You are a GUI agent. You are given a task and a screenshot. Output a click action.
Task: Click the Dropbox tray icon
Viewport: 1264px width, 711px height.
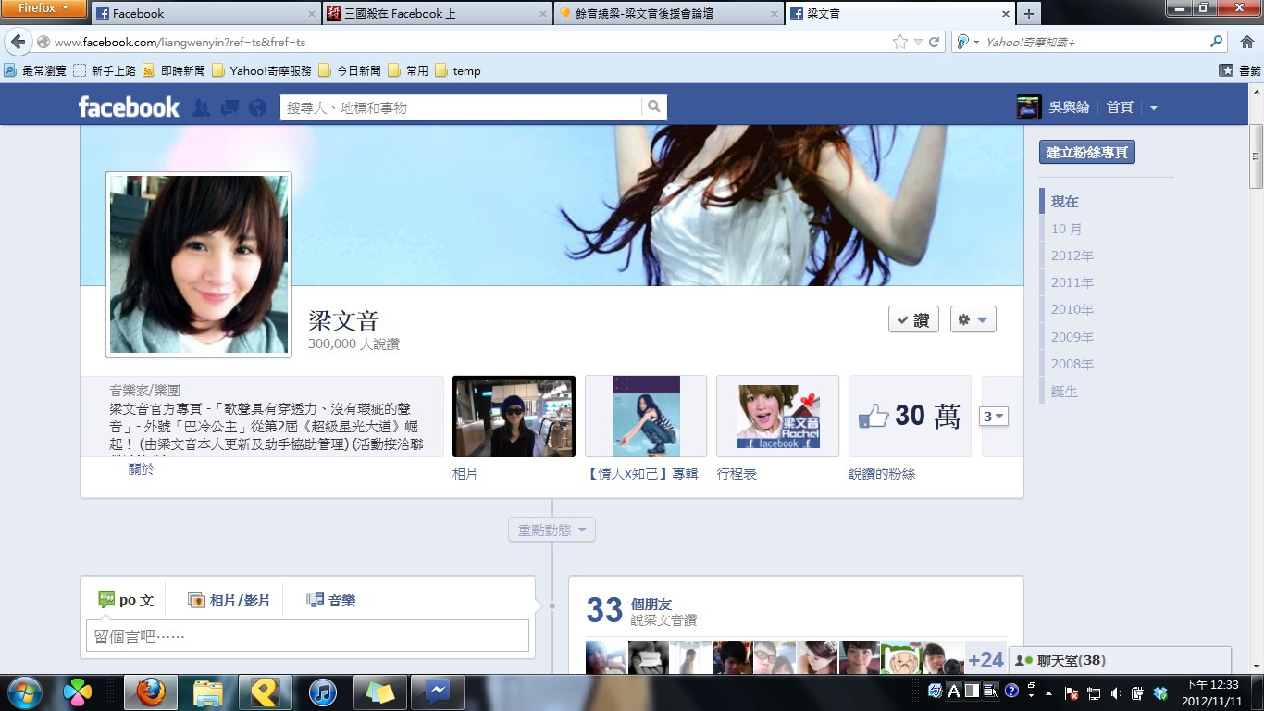coord(1160,692)
